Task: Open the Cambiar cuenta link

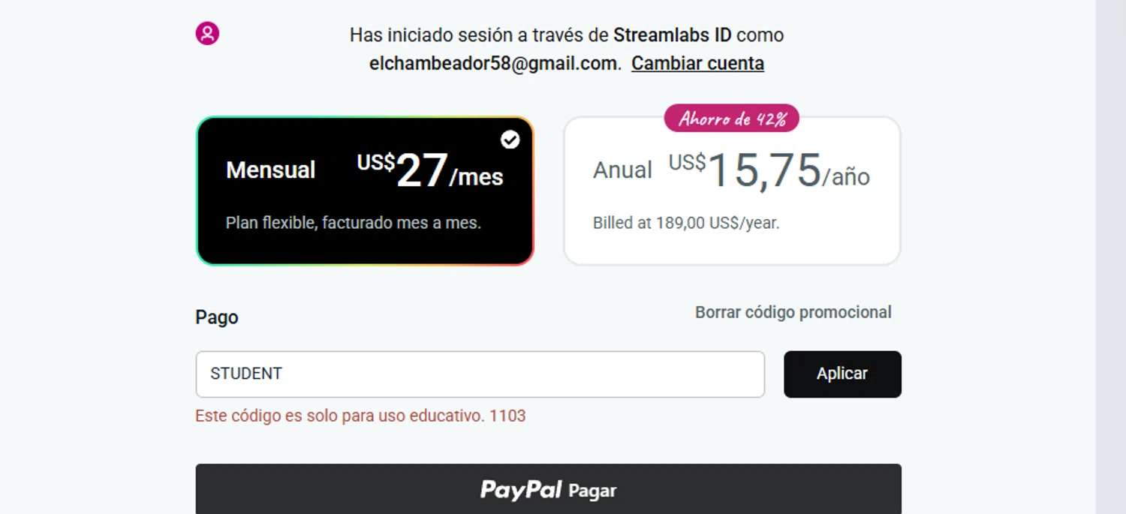Action: click(x=697, y=64)
